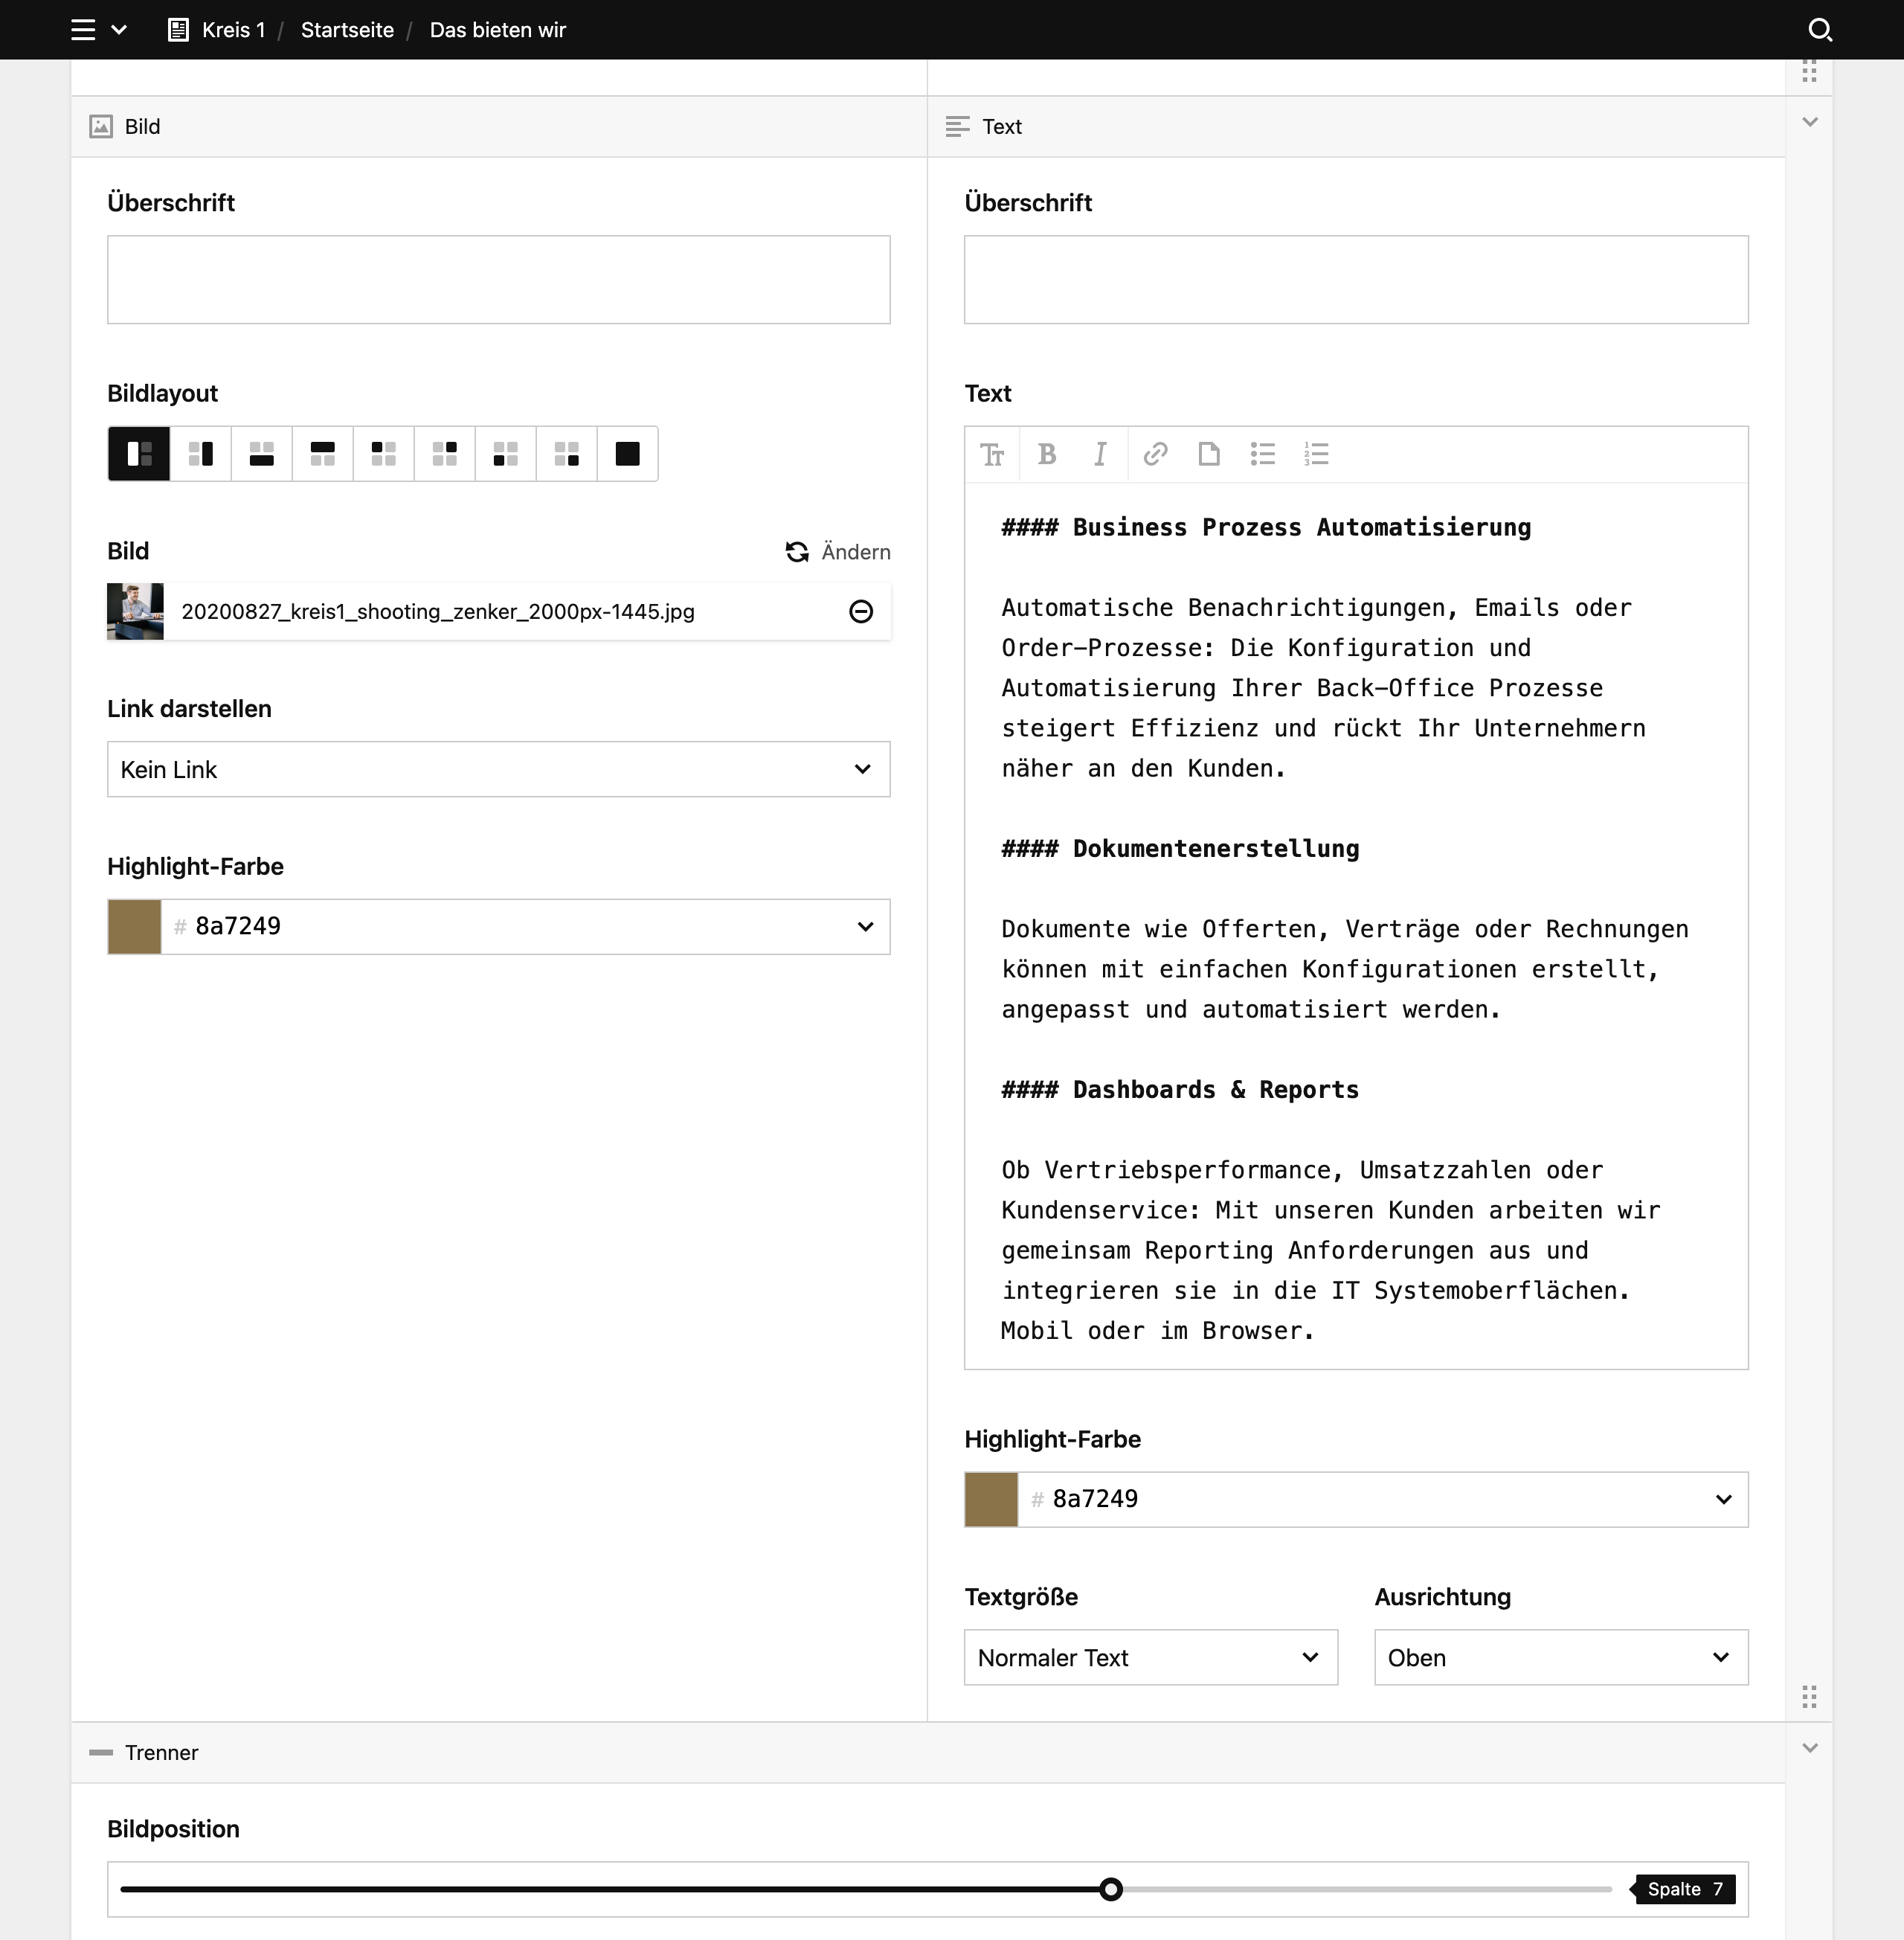Open the search in the top bar
1904x1940 pixels.
pyautogui.click(x=1821, y=29)
